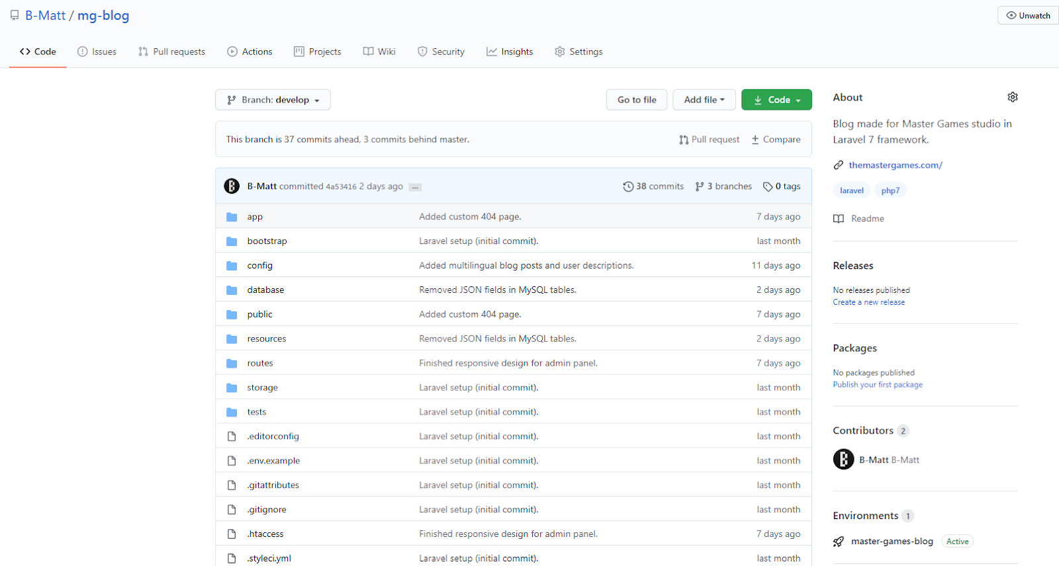This screenshot has height=566, width=1059.
Task: Open the green Code dropdown
Action: (776, 100)
